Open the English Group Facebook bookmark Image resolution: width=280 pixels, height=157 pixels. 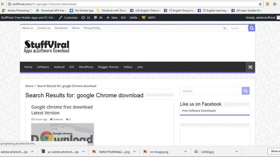coord(179,10)
